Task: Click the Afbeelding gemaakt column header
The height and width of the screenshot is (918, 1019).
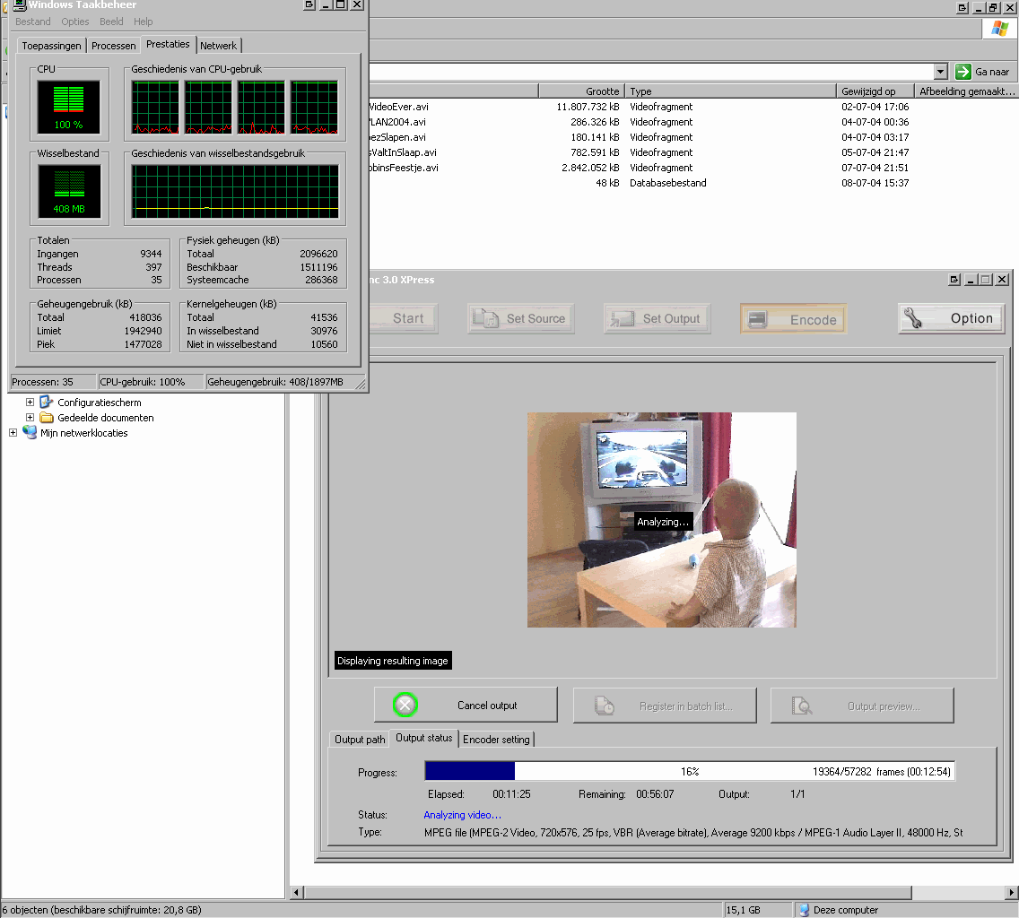Action: pyautogui.click(x=966, y=91)
